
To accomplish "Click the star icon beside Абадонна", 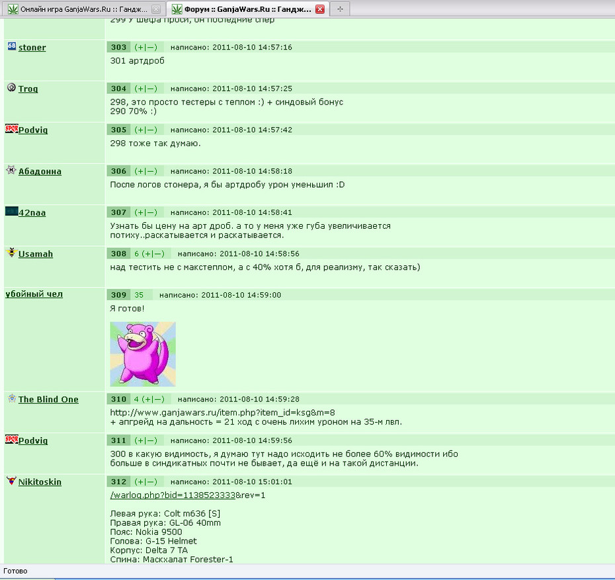I will click(x=11, y=170).
